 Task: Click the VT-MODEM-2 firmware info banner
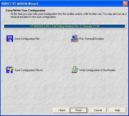point(64,26)
